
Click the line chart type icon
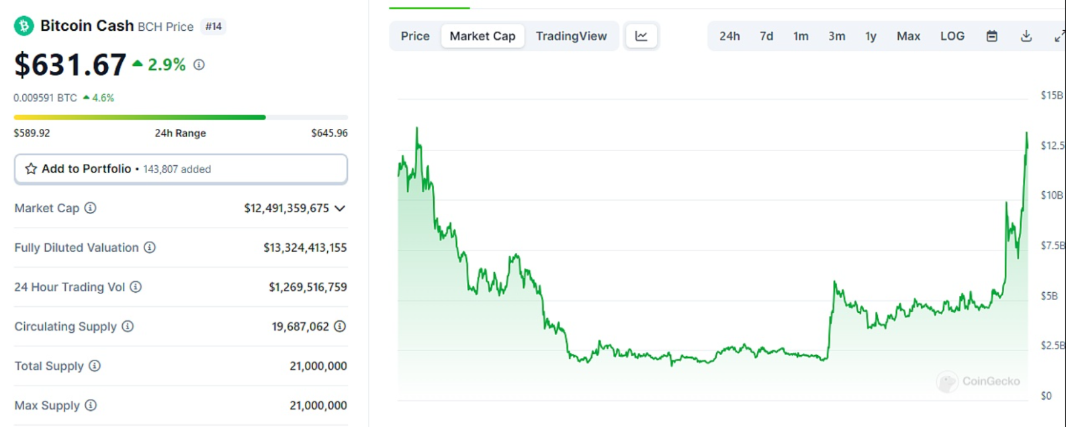(x=641, y=36)
